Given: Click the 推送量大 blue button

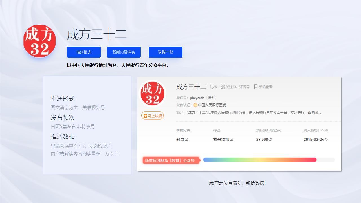Looking at the screenshot, I should pyautogui.click(x=84, y=52).
